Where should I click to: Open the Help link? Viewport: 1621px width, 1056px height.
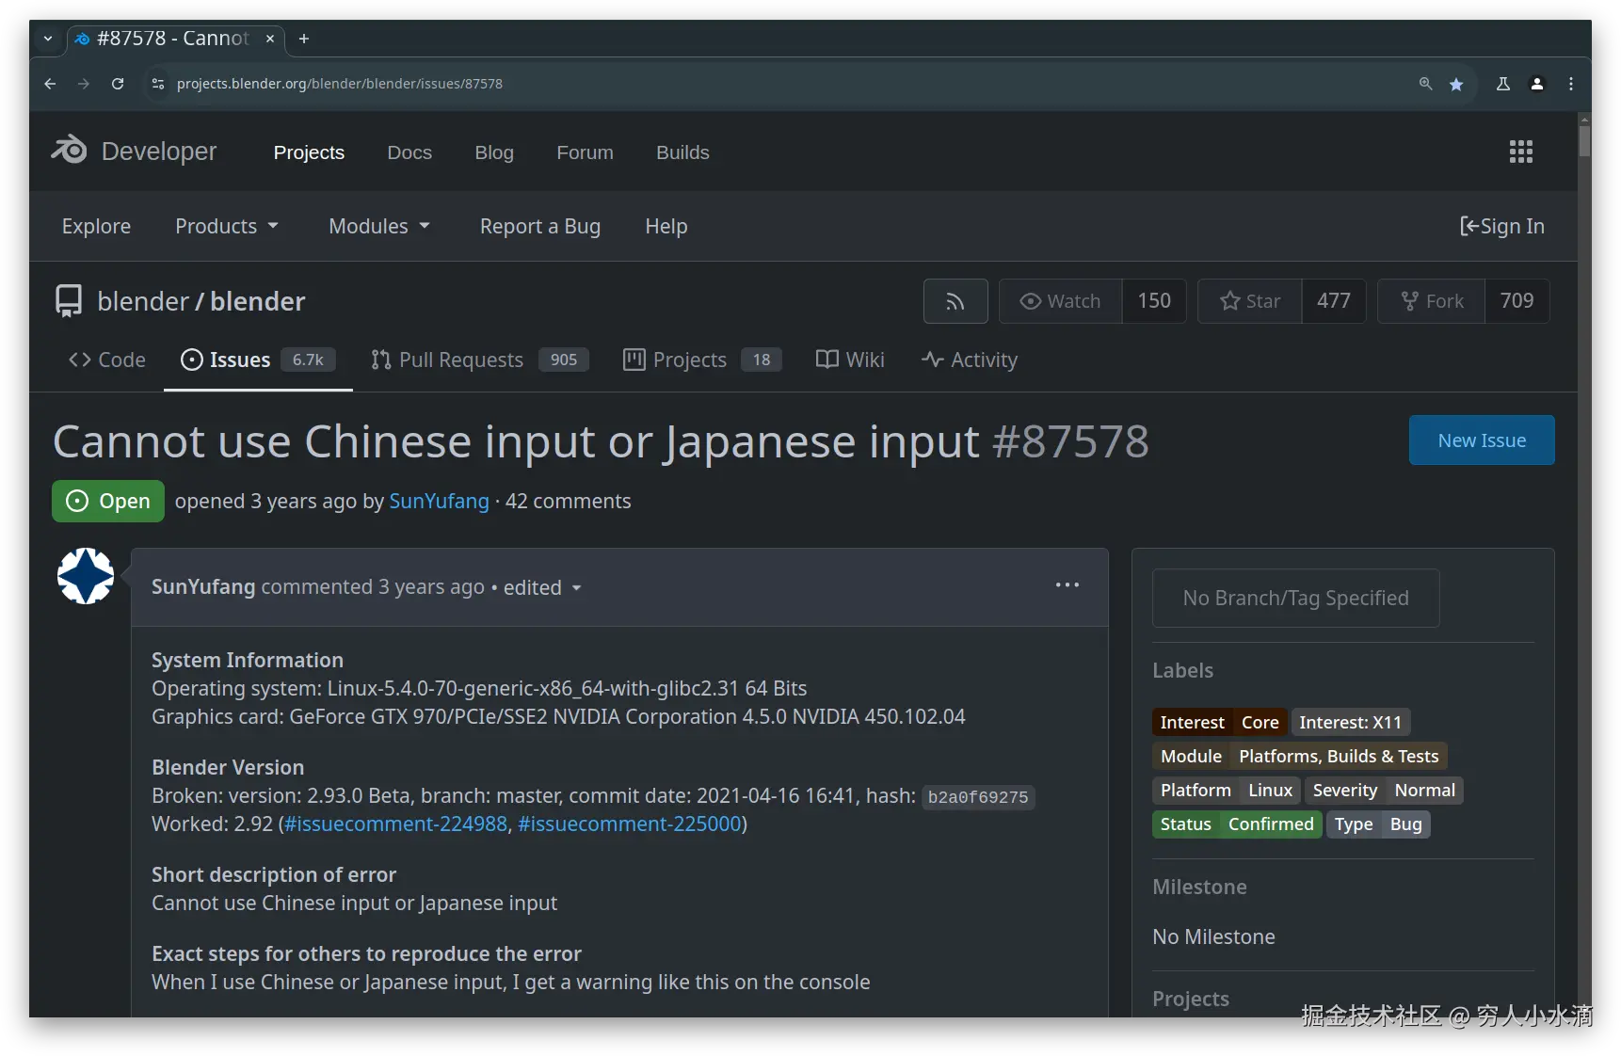click(x=666, y=226)
